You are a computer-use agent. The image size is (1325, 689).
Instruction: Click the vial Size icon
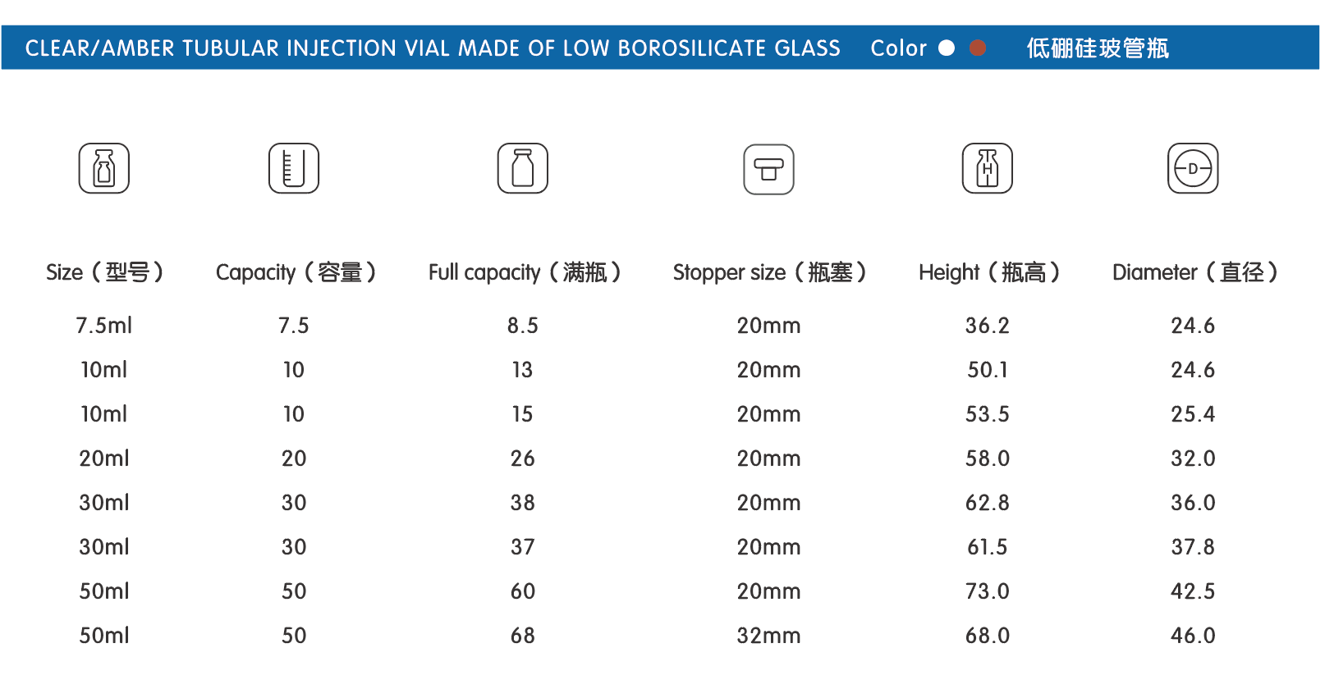(104, 168)
